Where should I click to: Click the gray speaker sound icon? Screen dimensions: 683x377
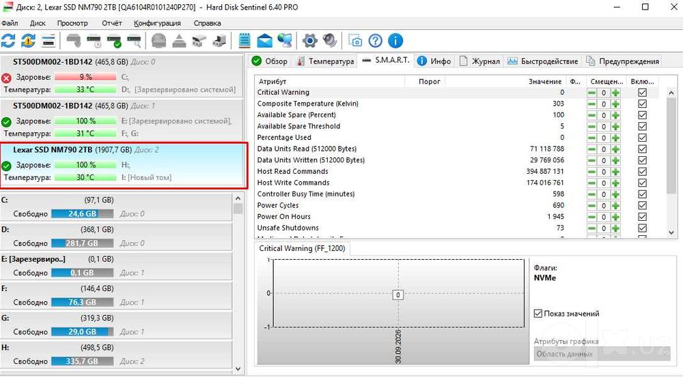pos(330,41)
